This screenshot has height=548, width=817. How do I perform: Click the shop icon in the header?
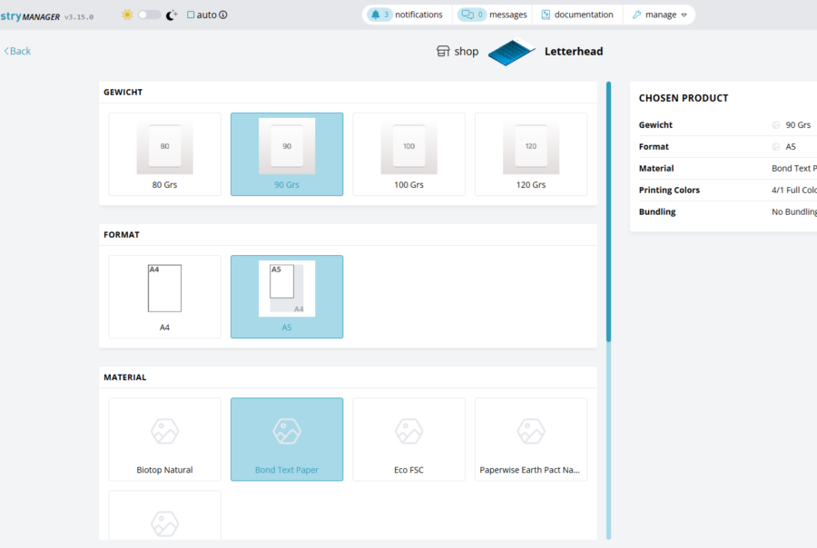pos(442,52)
